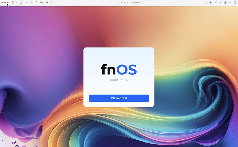Screen dimensions: 238x147
Task: Navigate back with the left chevron
Action: 27,2
